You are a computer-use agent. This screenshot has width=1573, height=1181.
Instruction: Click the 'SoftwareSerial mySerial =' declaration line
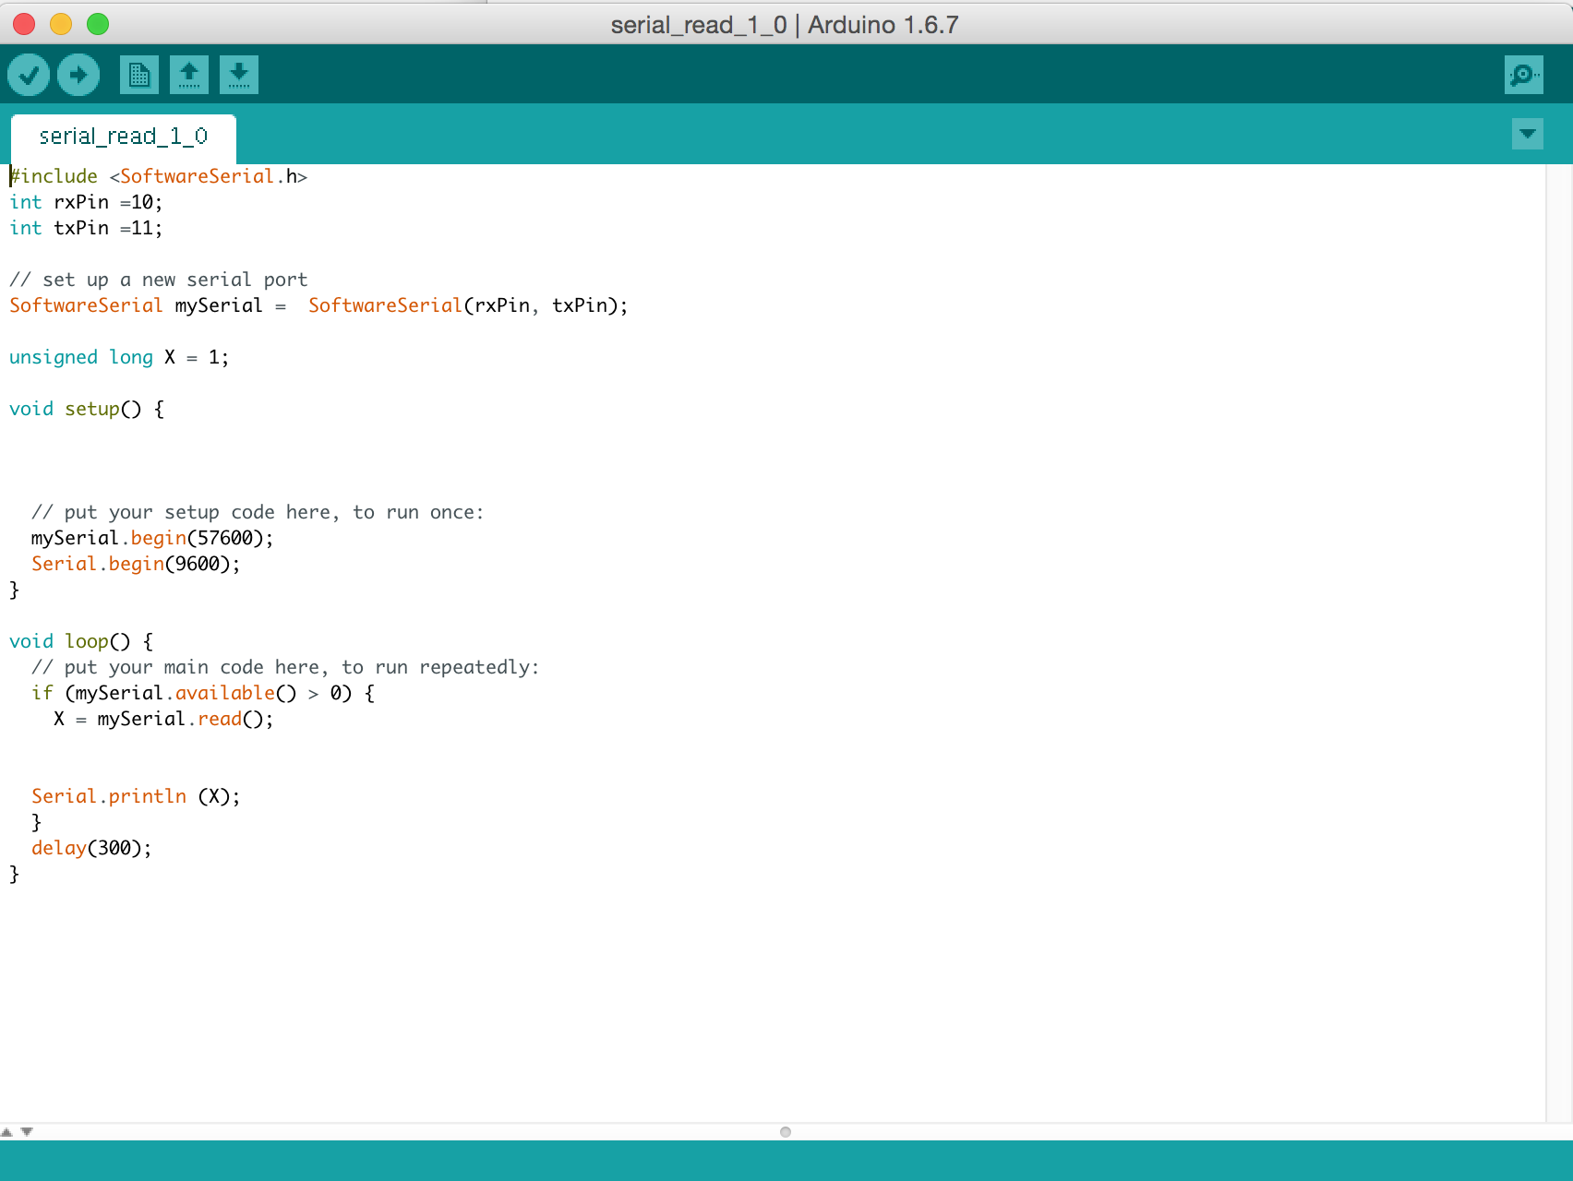point(318,305)
